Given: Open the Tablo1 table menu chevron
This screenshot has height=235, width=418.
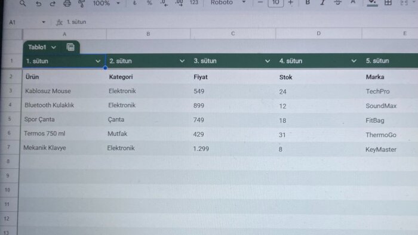Looking at the screenshot, I should (54, 47).
